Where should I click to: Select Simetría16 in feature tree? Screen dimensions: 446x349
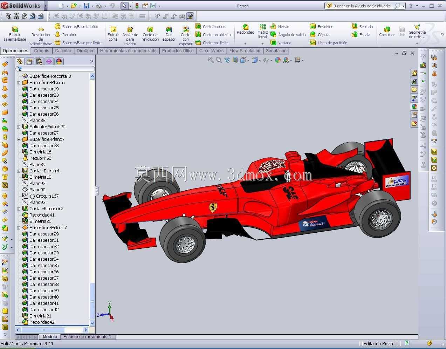pyautogui.click(x=37, y=152)
